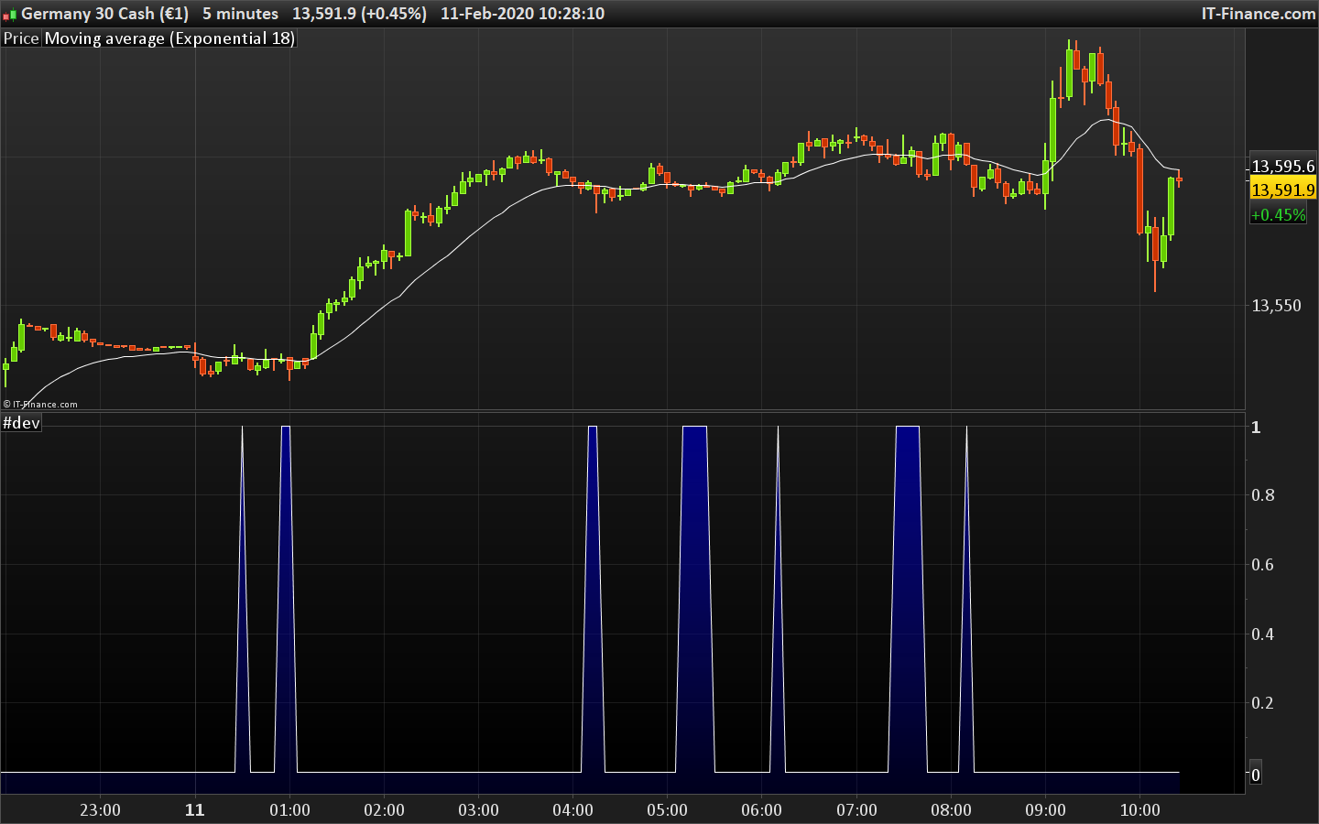The height and width of the screenshot is (824, 1319).
Task: Click the 07:00 time axis label
Action: pos(856,810)
